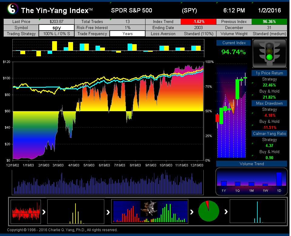Click the arrow before the green pie chart
Image resolution: width=291 pixels, height=236 pixels.
pyautogui.click(x=192, y=212)
